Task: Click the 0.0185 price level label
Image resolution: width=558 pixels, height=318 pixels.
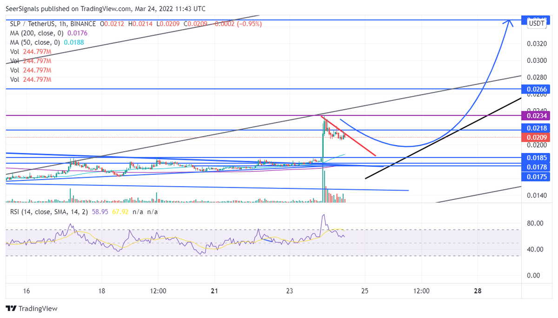Action: [x=537, y=158]
